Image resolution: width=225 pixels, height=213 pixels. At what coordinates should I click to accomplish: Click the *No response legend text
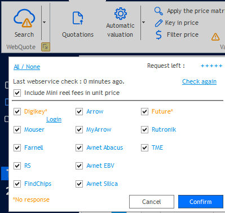click(31, 199)
